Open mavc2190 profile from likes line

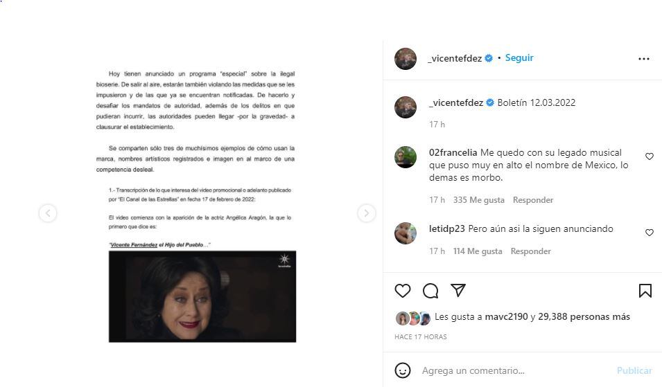point(506,316)
